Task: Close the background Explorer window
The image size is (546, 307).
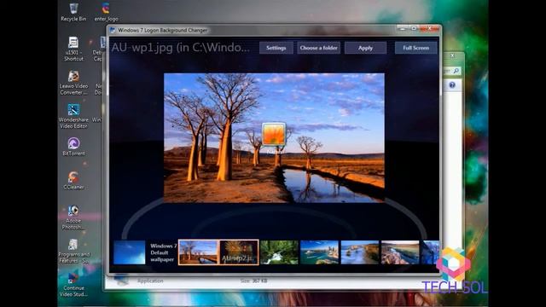Action: (x=452, y=55)
